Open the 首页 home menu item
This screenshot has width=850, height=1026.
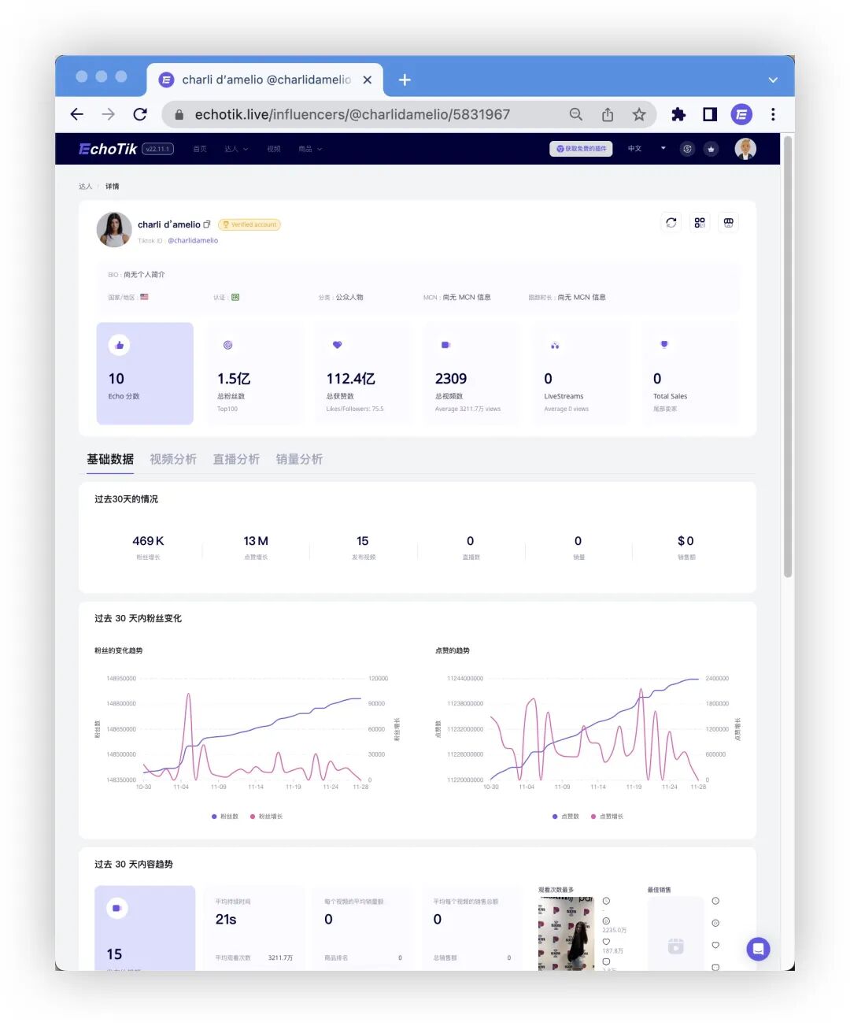pyautogui.click(x=200, y=149)
